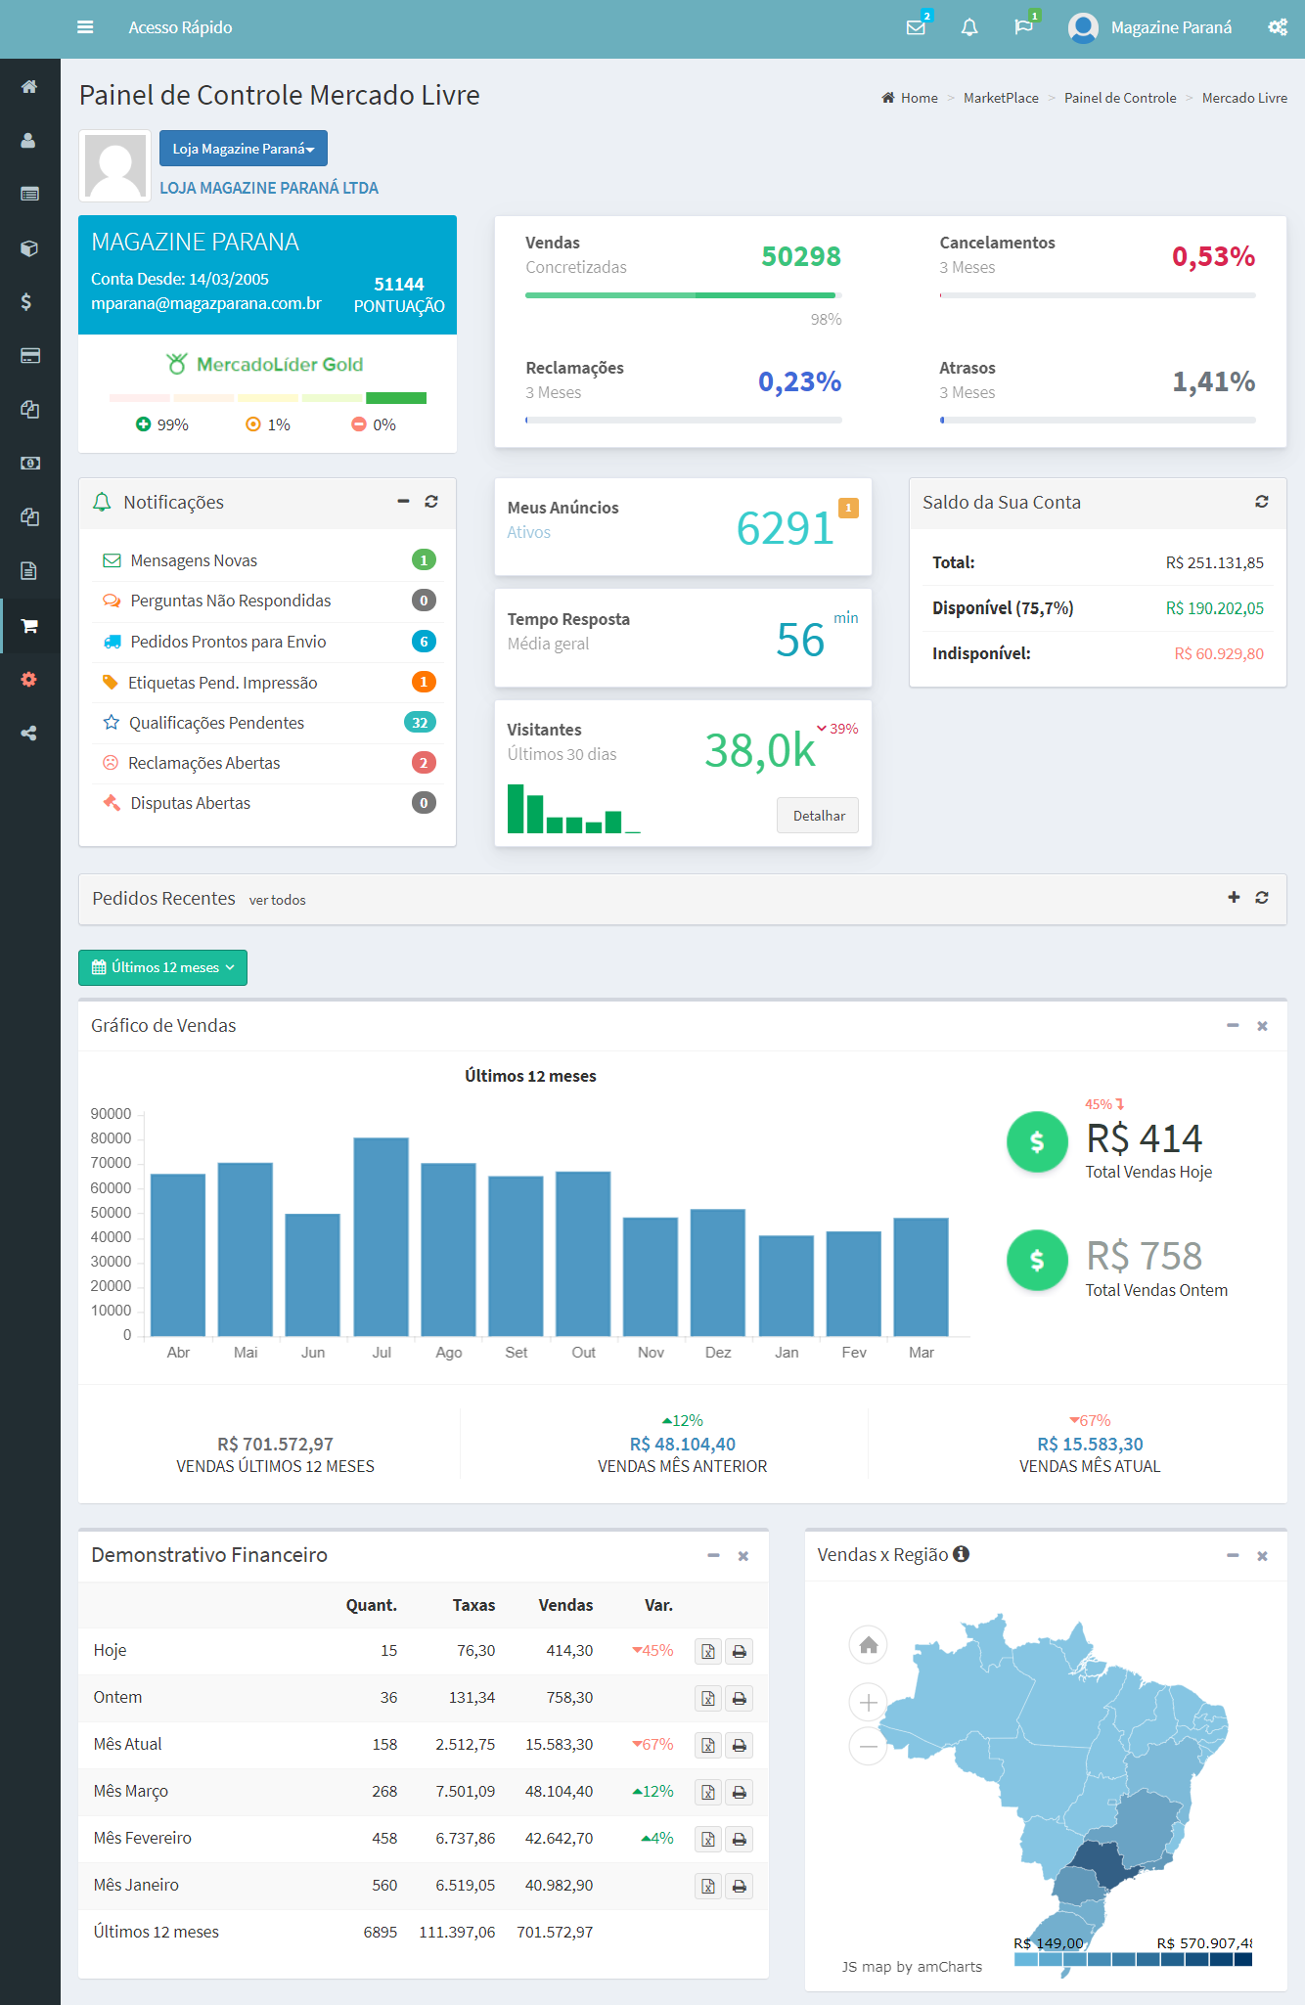
Task: Click the Jul bar in sales chart
Action: pyautogui.click(x=382, y=1236)
